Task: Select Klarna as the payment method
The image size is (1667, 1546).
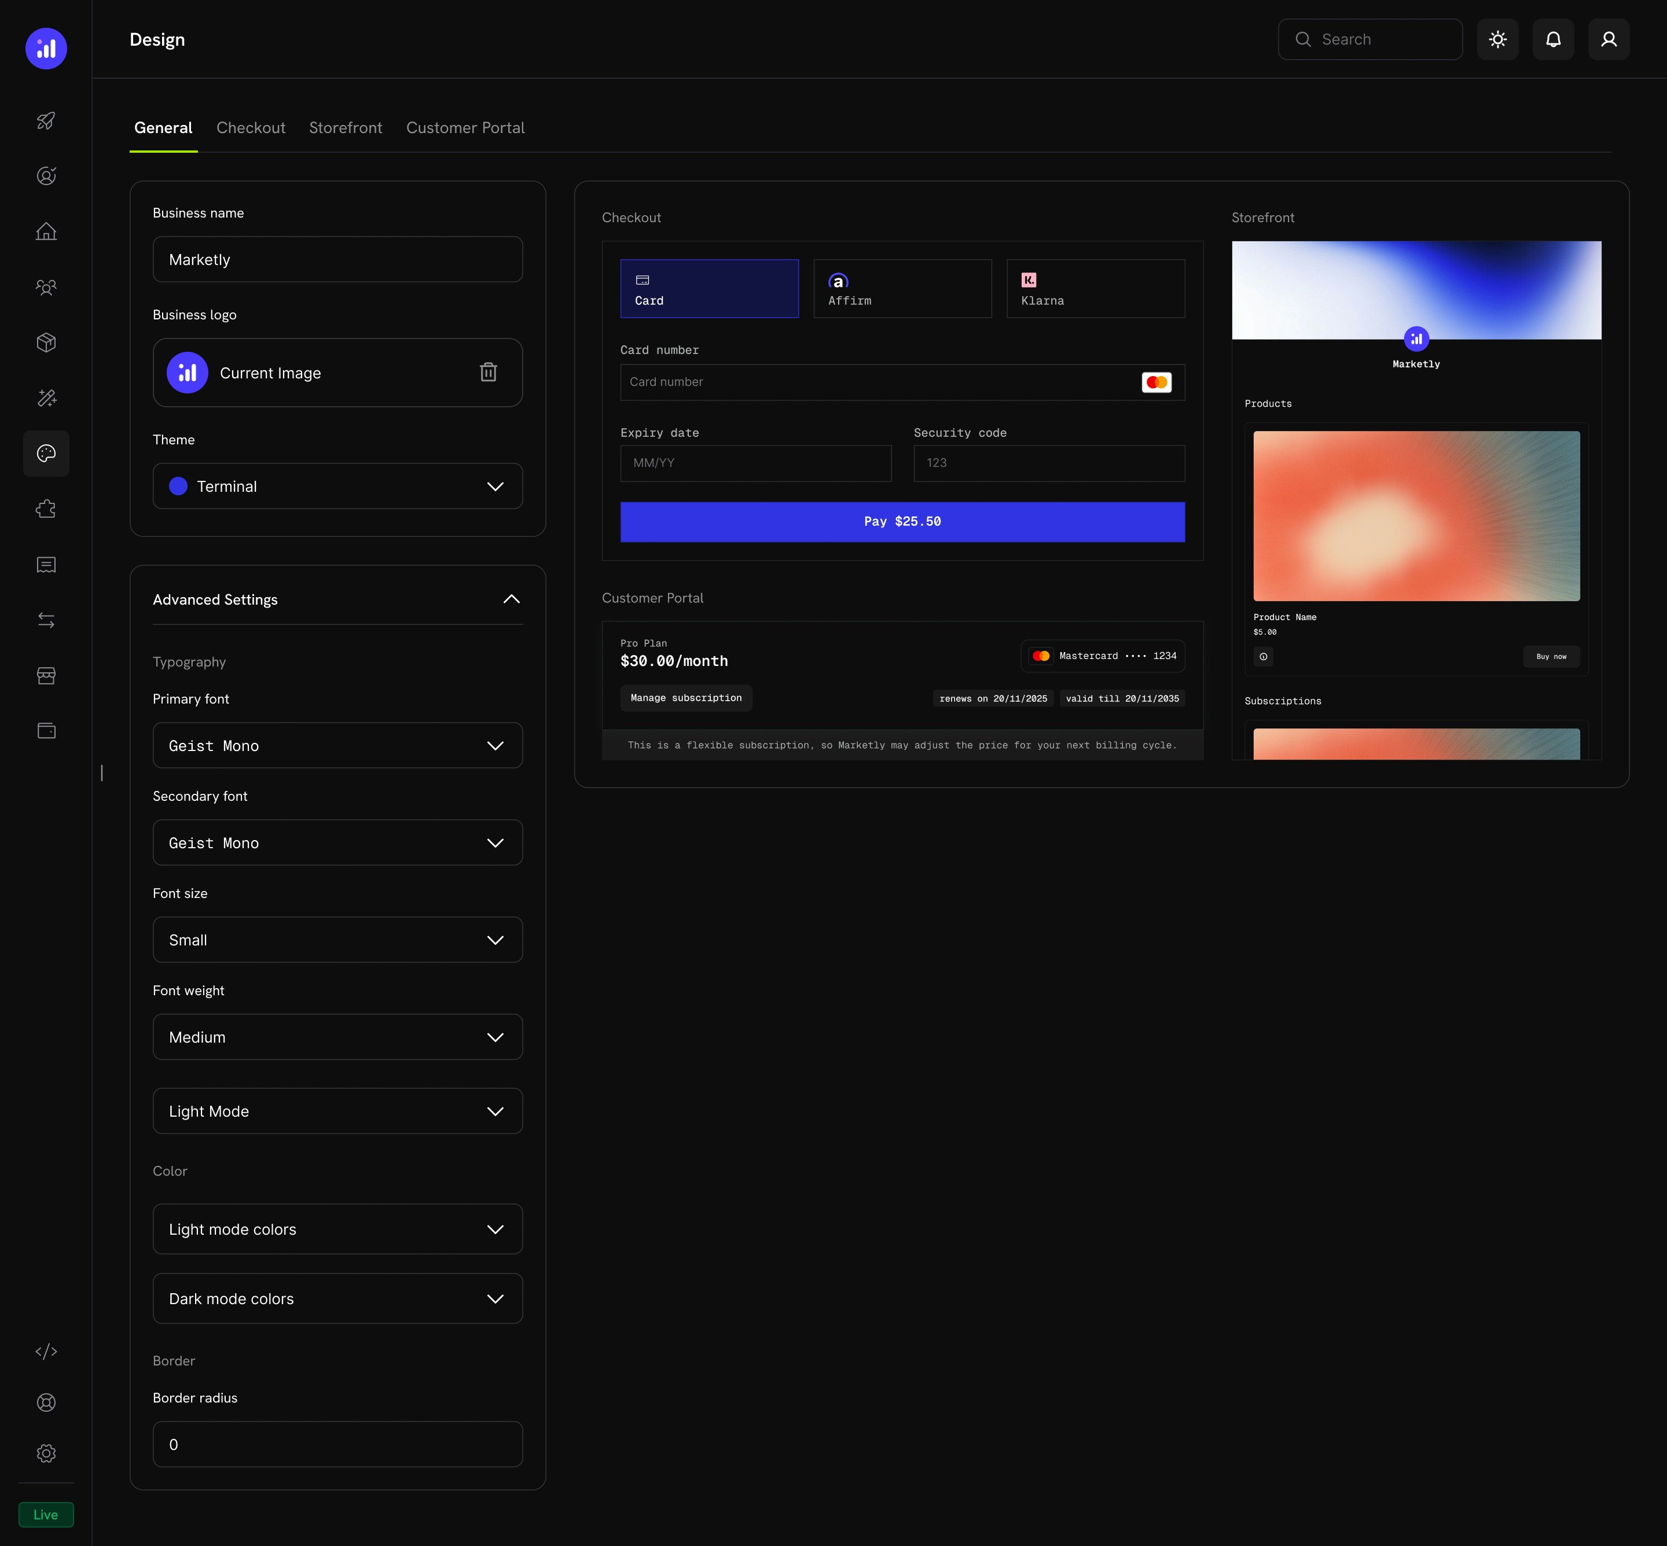Action: coord(1096,289)
